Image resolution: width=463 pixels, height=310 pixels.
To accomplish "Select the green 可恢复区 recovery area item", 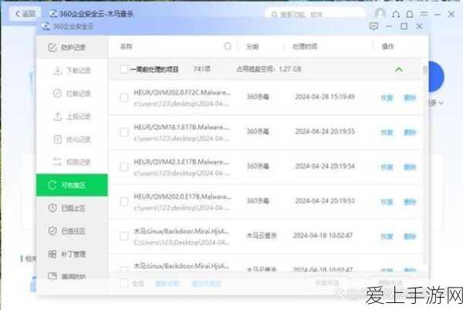I will tap(72, 185).
